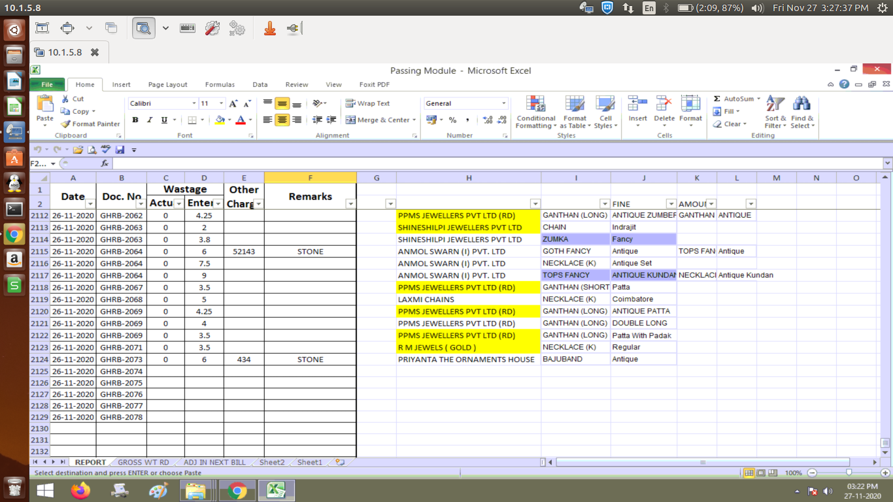This screenshot has width=893, height=502.
Task: Click the Insert Worksheet tab icon
Action: coord(339,462)
